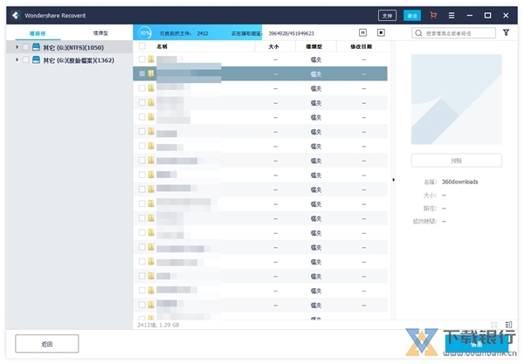The height and width of the screenshot is (364, 524).
Task: Click the 50% scan progress indicator
Action: coord(145,32)
